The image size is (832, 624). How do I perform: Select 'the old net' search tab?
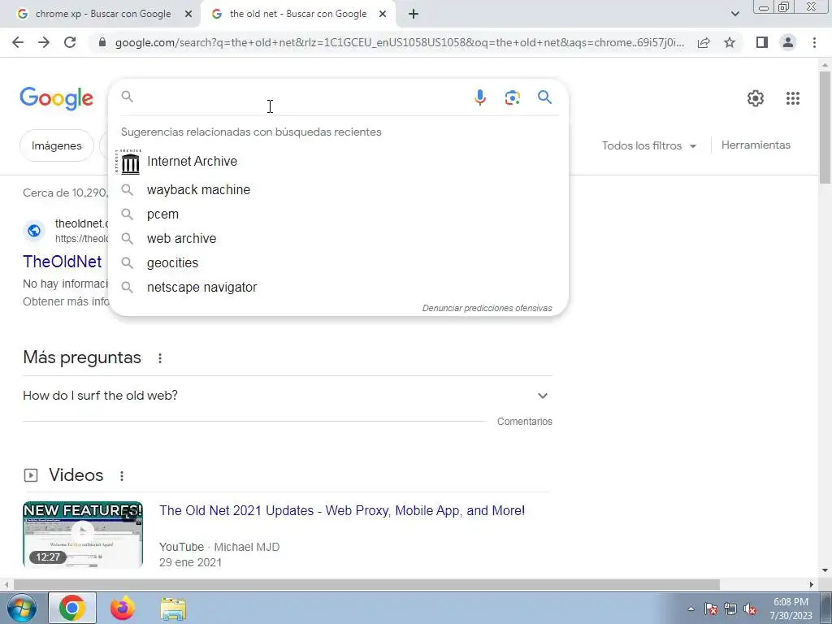pyautogui.click(x=297, y=15)
